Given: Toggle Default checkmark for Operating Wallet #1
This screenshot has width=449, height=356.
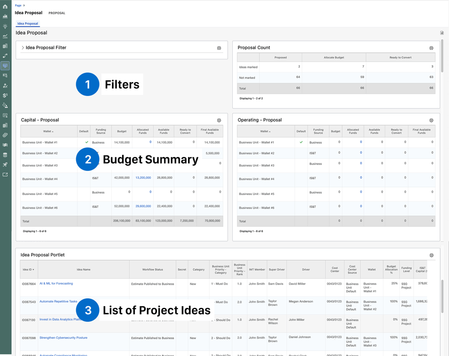Looking at the screenshot, I should pyautogui.click(x=301, y=142).
